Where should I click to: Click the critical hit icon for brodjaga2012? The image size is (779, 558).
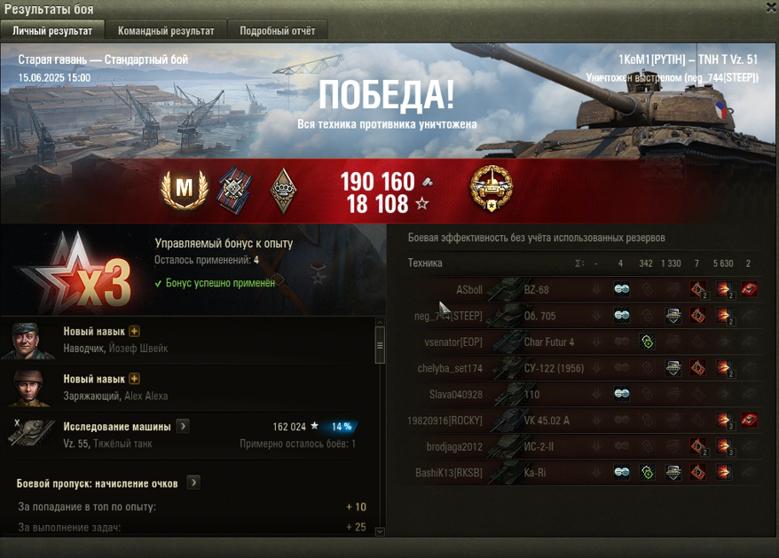click(x=698, y=446)
